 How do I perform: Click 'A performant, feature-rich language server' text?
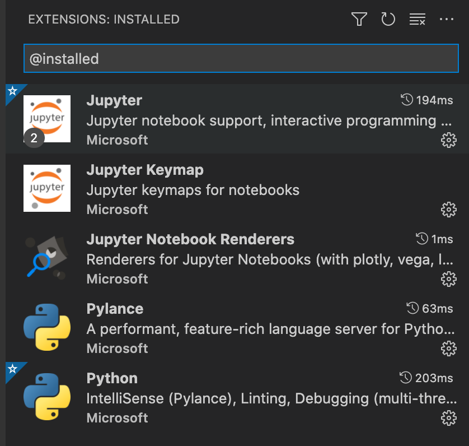click(270, 329)
